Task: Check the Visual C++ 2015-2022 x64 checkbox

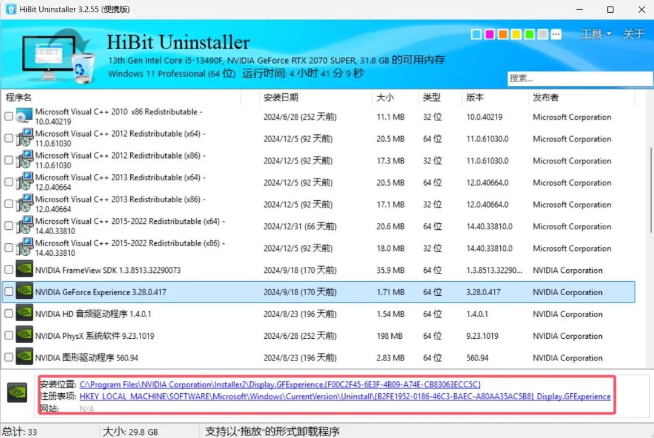Action: coord(8,226)
